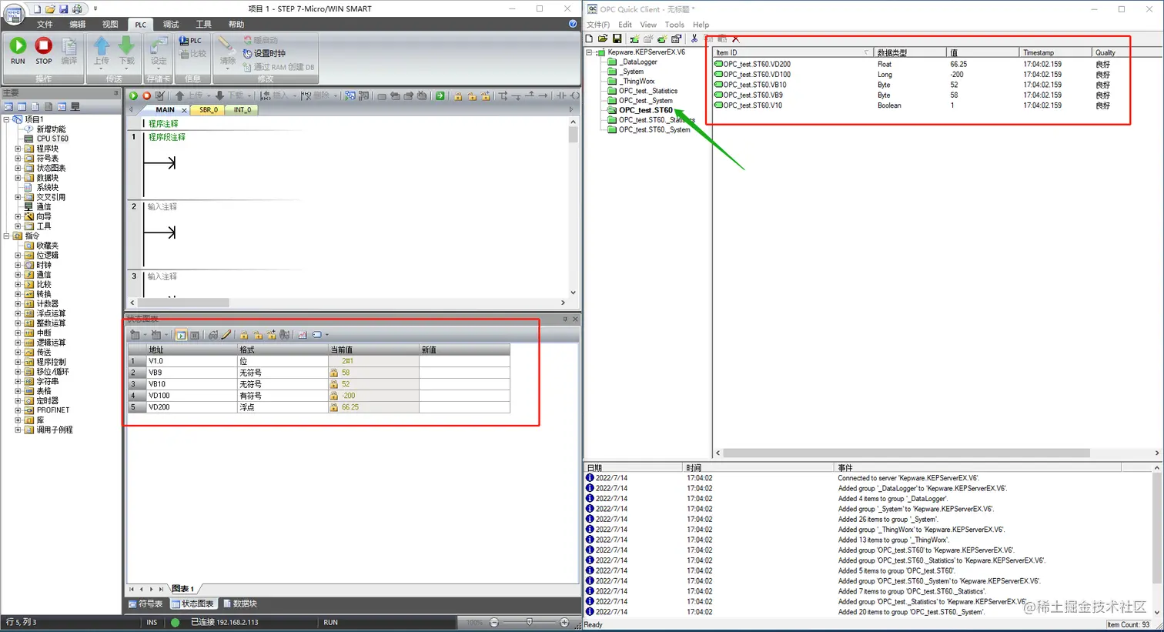Screen dimensions: 1164x632
Task: Expand the 位逻辑 instruction folder
Action: [18, 256]
